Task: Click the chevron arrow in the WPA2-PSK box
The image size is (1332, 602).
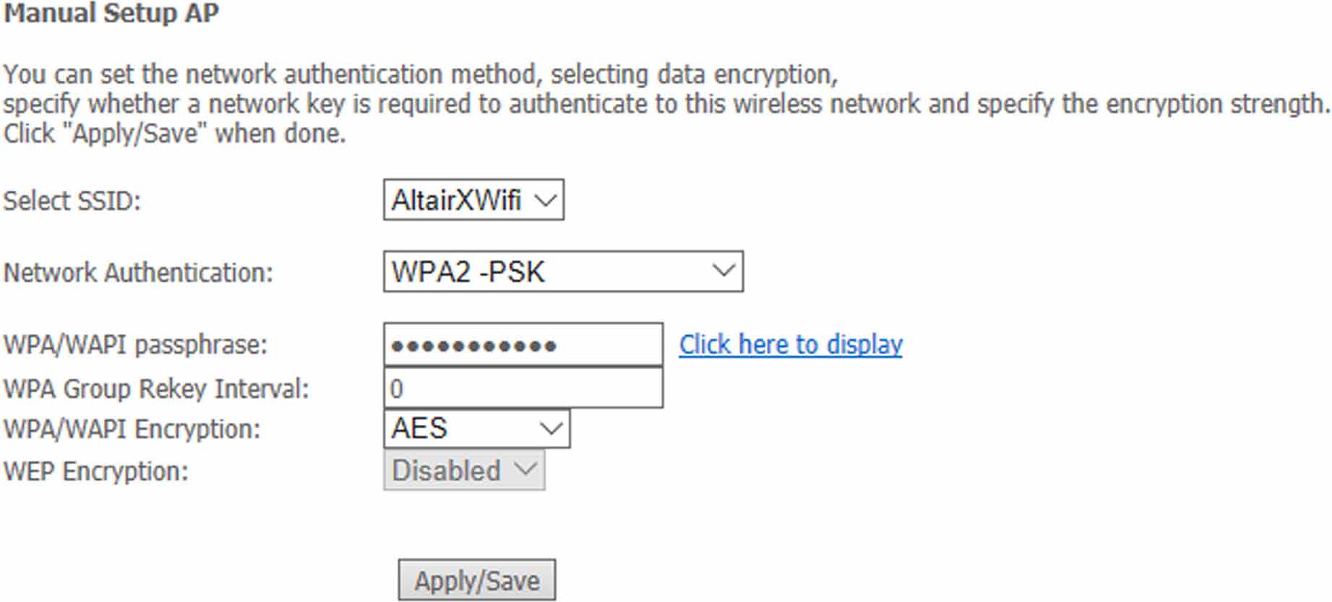Action: point(723,272)
